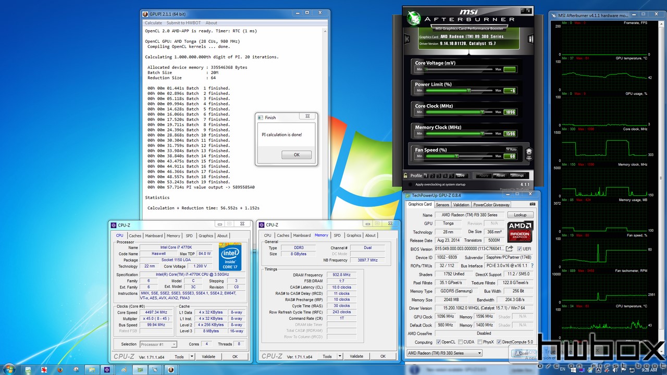Click the Afterburner left Kombustor 'K' icon
Screen dimensions: 667x375
tap(407, 39)
